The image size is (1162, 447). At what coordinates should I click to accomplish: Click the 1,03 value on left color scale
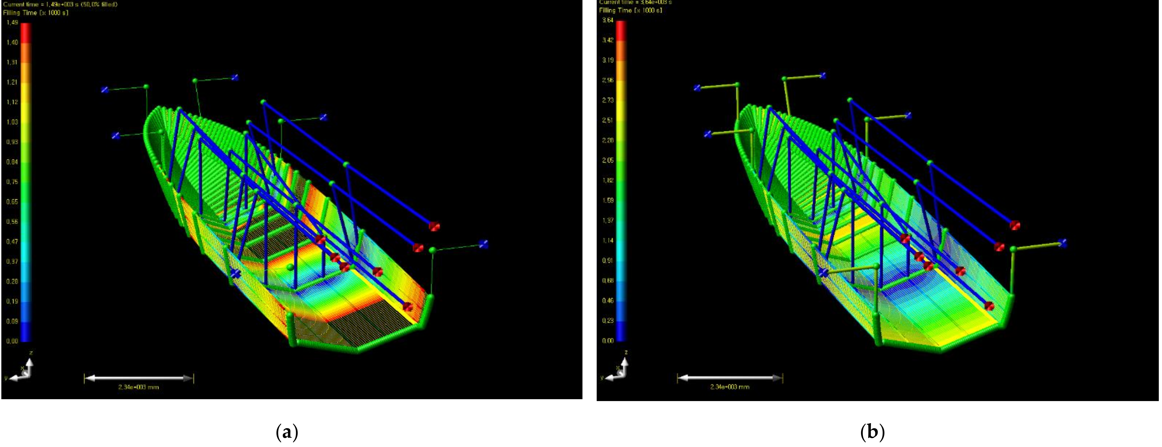pos(12,122)
